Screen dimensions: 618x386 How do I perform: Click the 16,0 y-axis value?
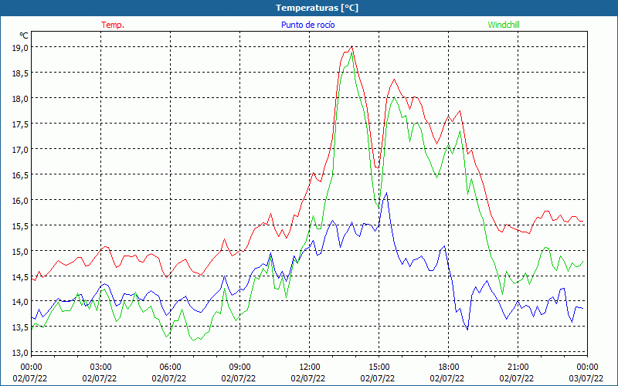tap(20, 200)
